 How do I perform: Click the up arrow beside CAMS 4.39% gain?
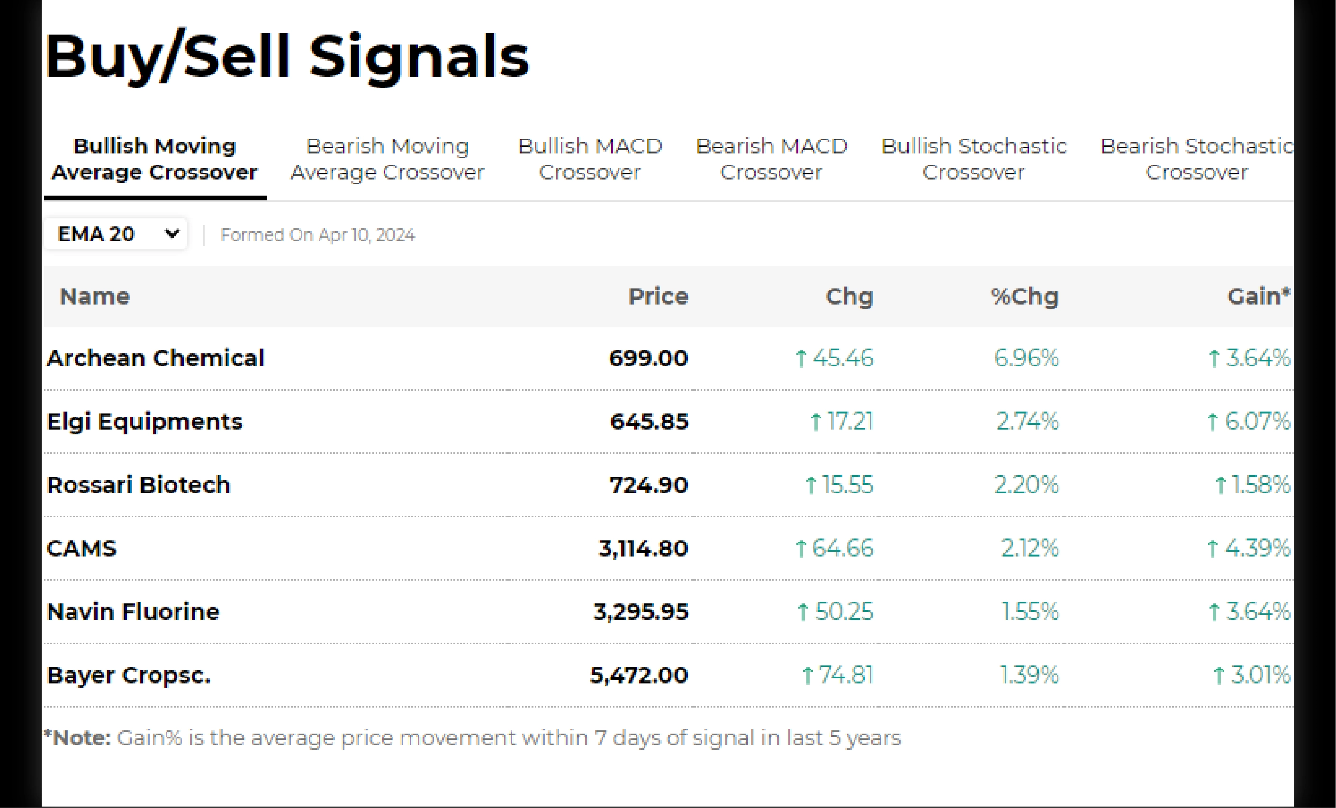(x=1213, y=549)
